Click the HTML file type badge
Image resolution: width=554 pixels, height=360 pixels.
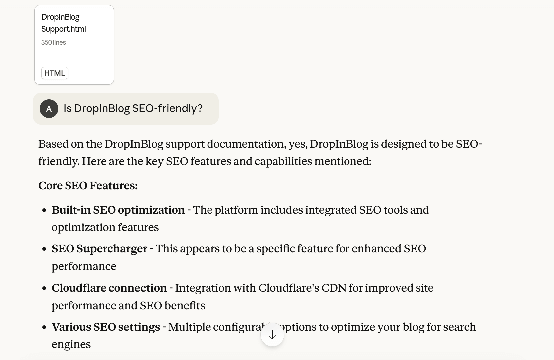tap(55, 73)
